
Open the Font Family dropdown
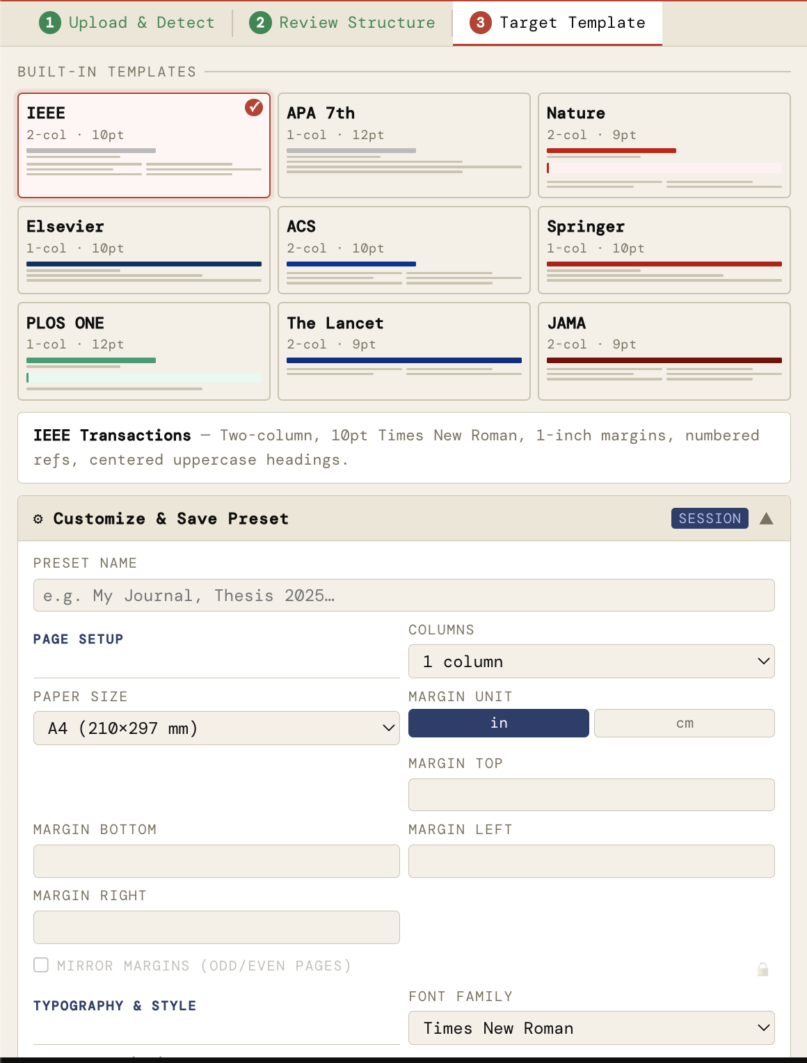tap(591, 1028)
